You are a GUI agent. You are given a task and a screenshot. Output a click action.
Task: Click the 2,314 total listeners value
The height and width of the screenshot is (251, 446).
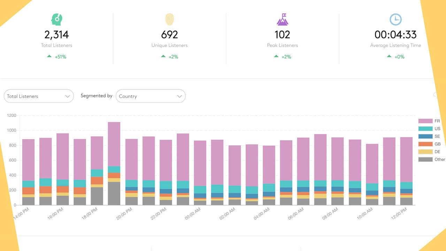click(56, 35)
